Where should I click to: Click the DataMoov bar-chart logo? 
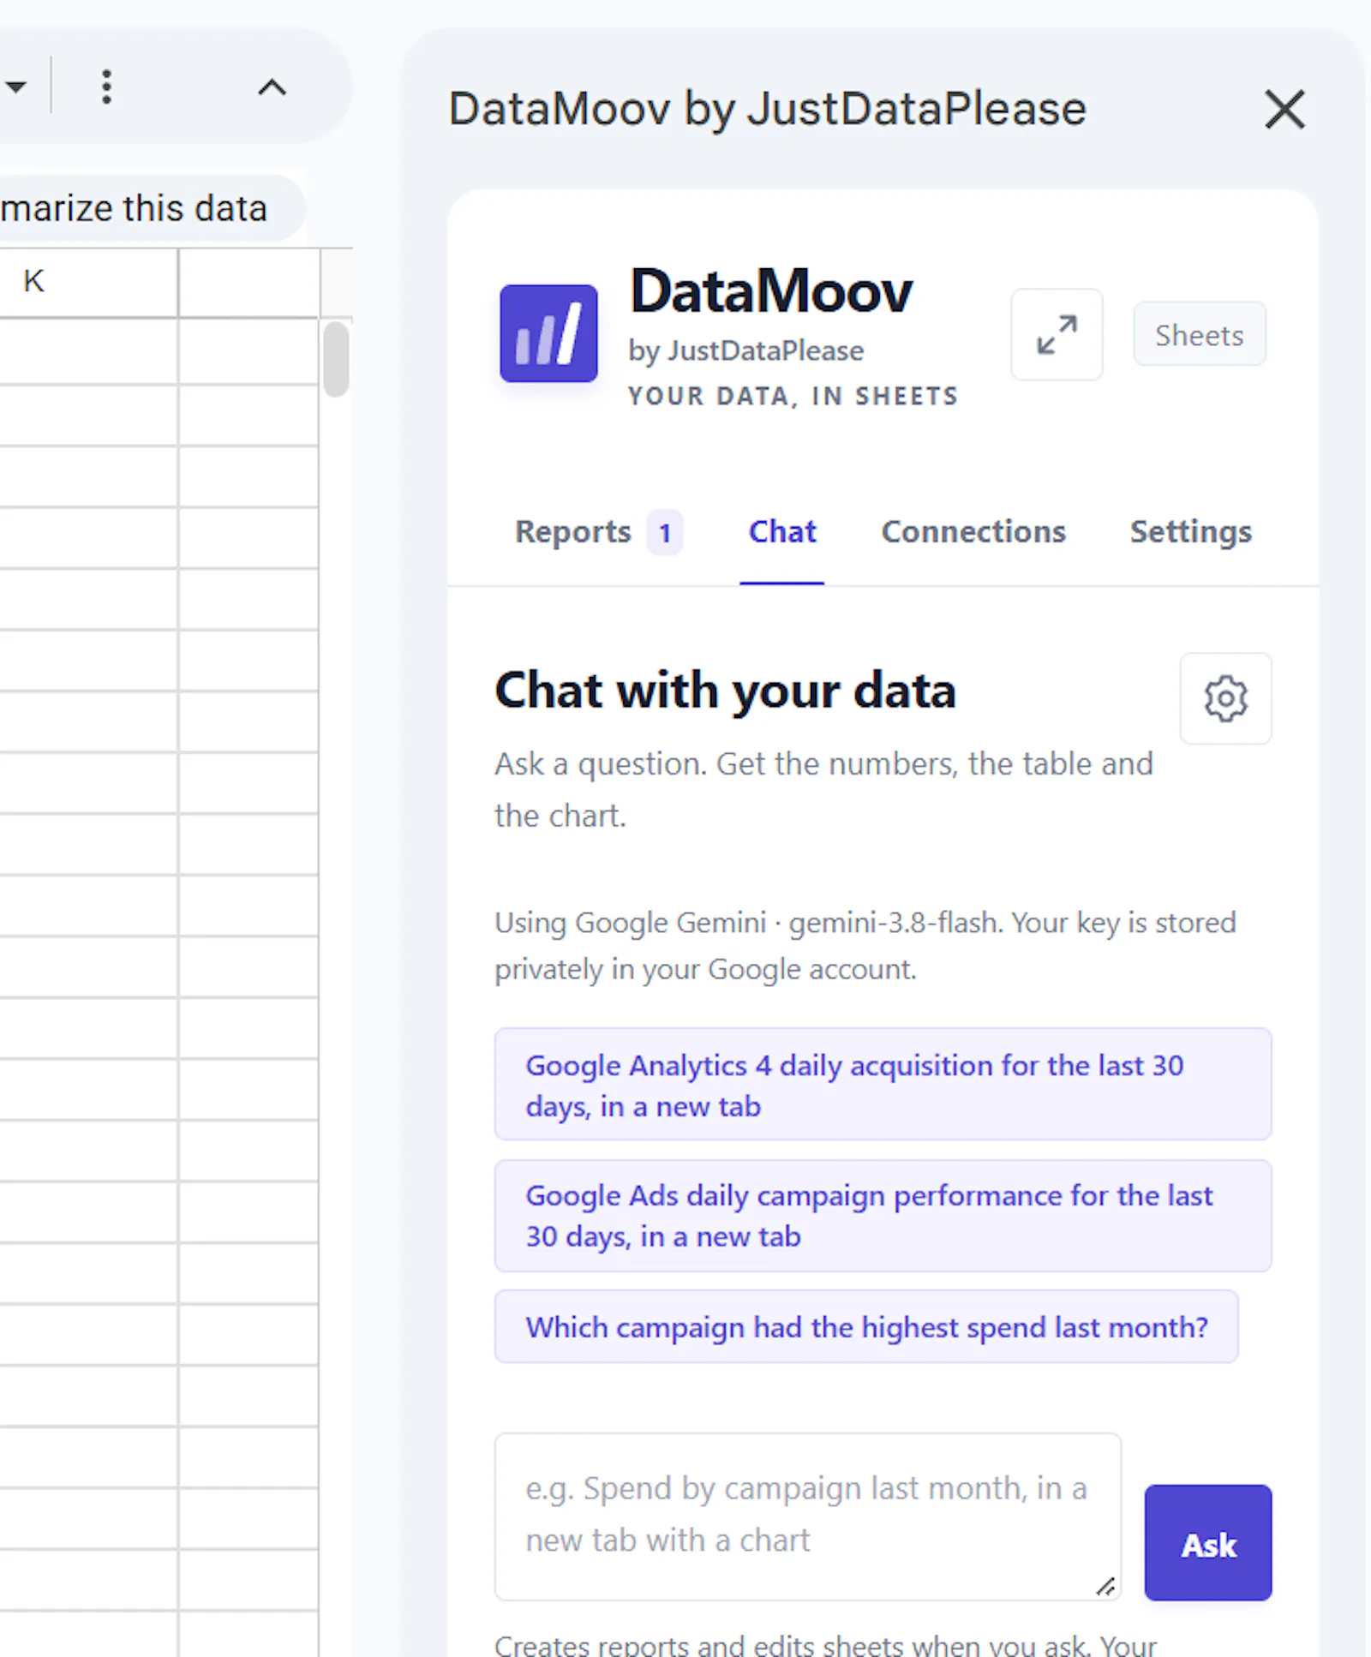pos(548,333)
